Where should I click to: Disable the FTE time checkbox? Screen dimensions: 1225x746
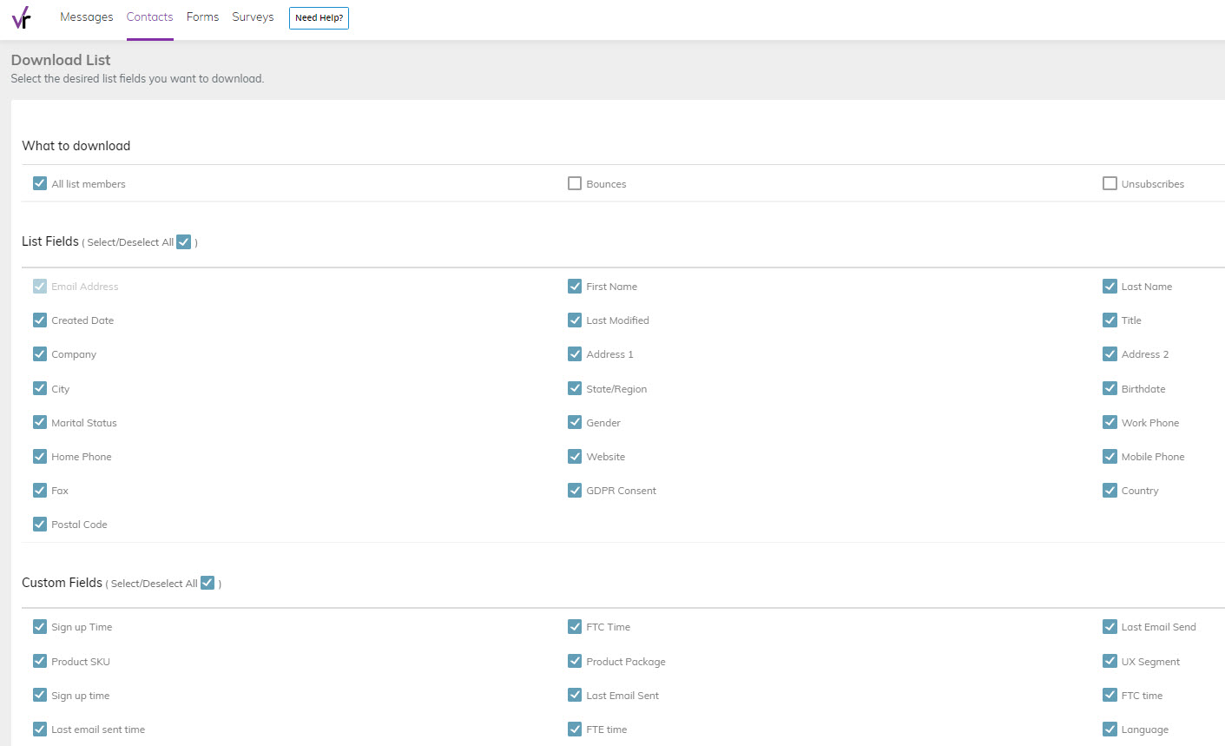(x=575, y=729)
